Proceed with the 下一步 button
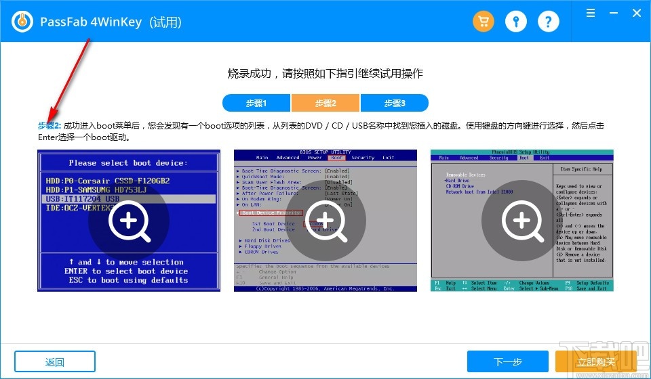This screenshot has width=651, height=379. click(507, 361)
